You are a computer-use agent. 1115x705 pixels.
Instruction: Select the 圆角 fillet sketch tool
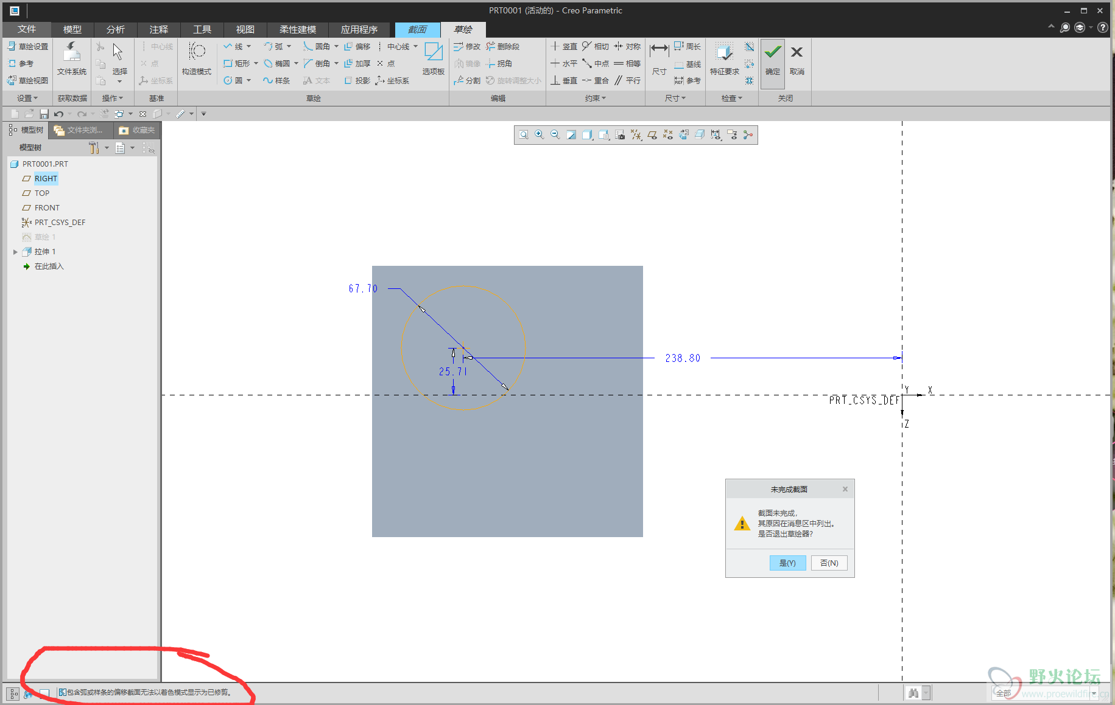pyautogui.click(x=317, y=46)
